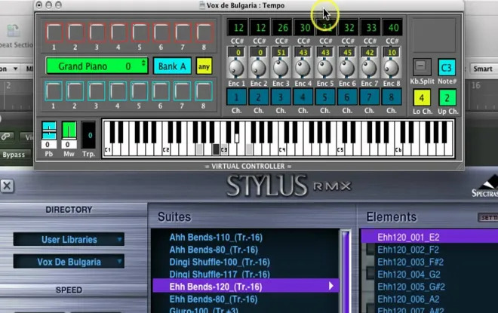The height and width of the screenshot is (313, 498).
Task: Click channel box 6 under Enc 6
Action: coord(347,97)
